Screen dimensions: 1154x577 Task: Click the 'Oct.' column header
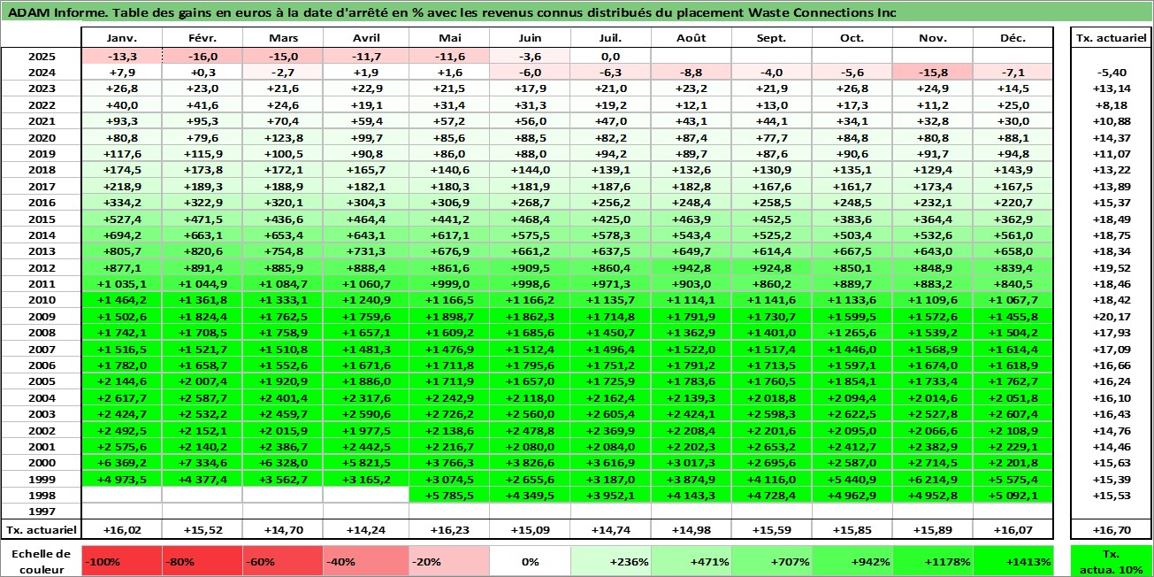click(852, 38)
